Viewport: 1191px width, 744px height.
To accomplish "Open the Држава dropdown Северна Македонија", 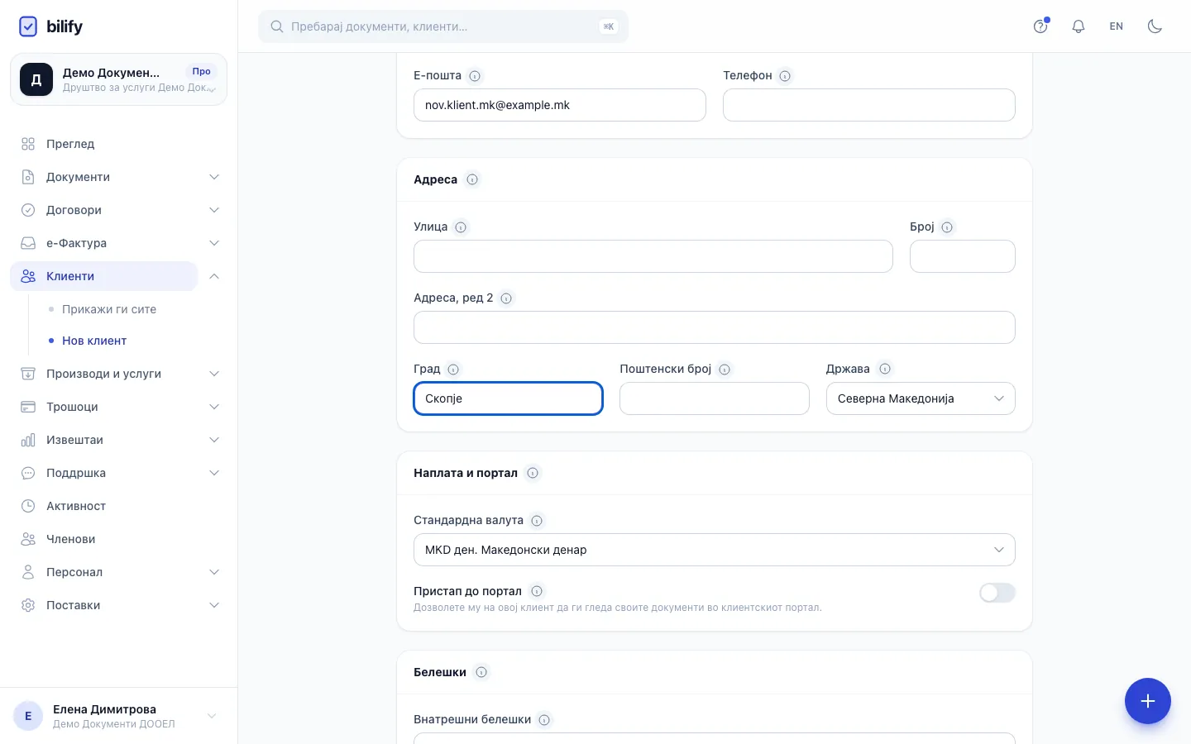I will pos(921,398).
